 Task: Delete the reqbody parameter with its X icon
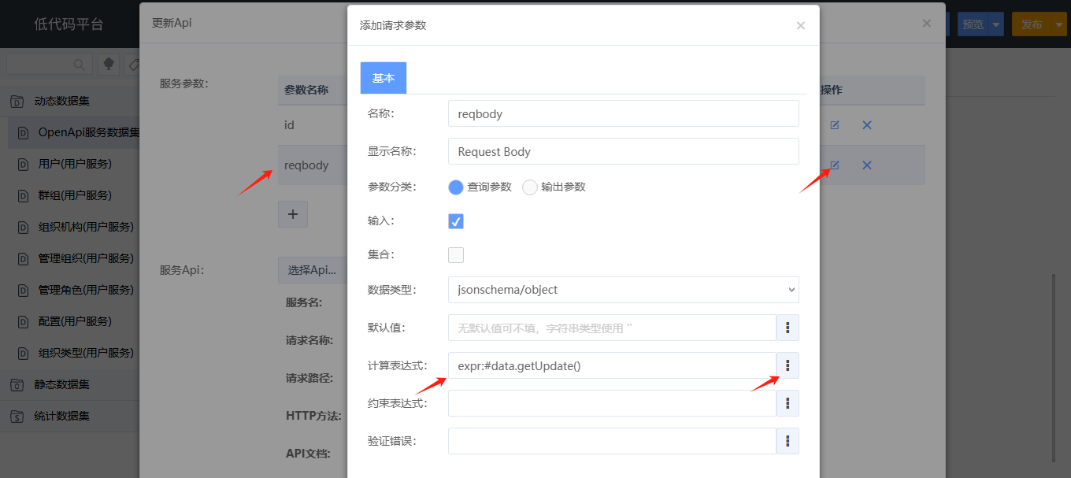pos(867,165)
